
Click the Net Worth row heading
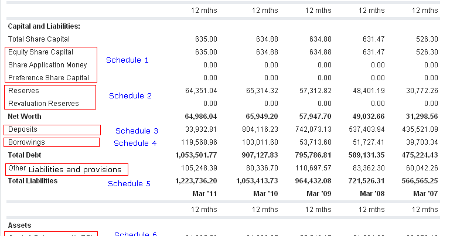pos(25,117)
